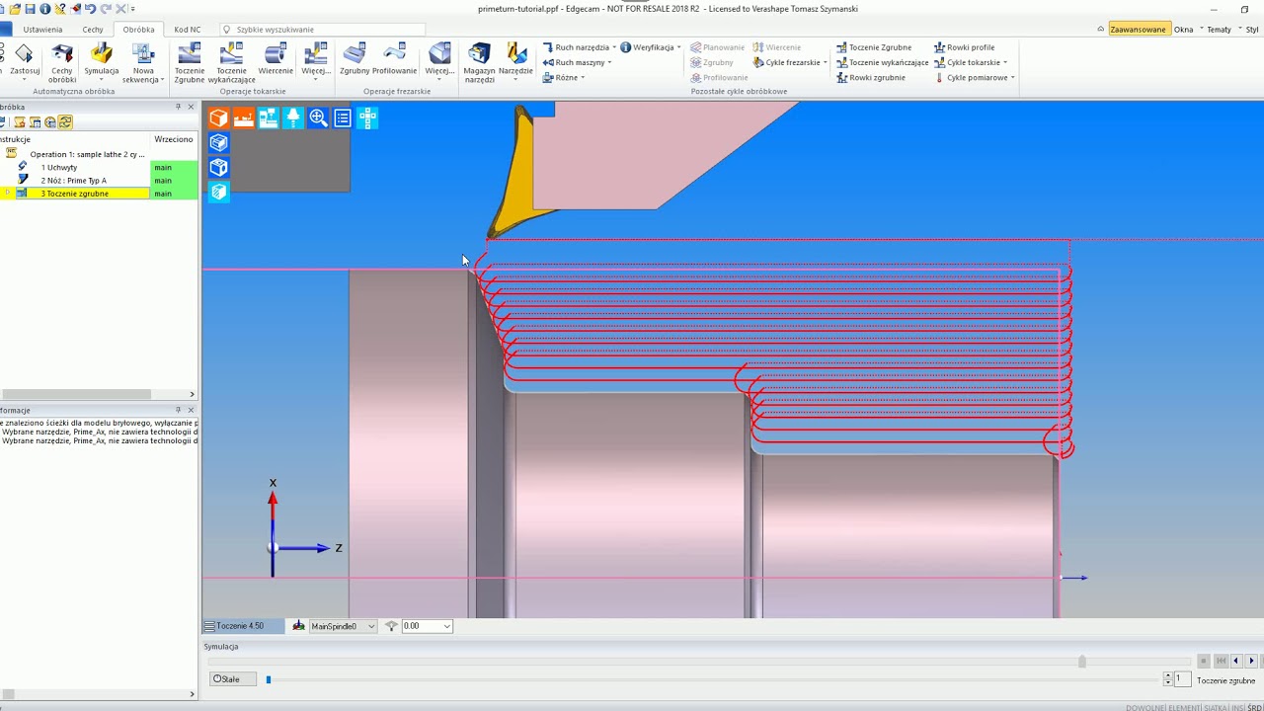Screen dimensions: 1264x711
Task: Expand Ruch narzędzia dropdown
Action: [580, 47]
